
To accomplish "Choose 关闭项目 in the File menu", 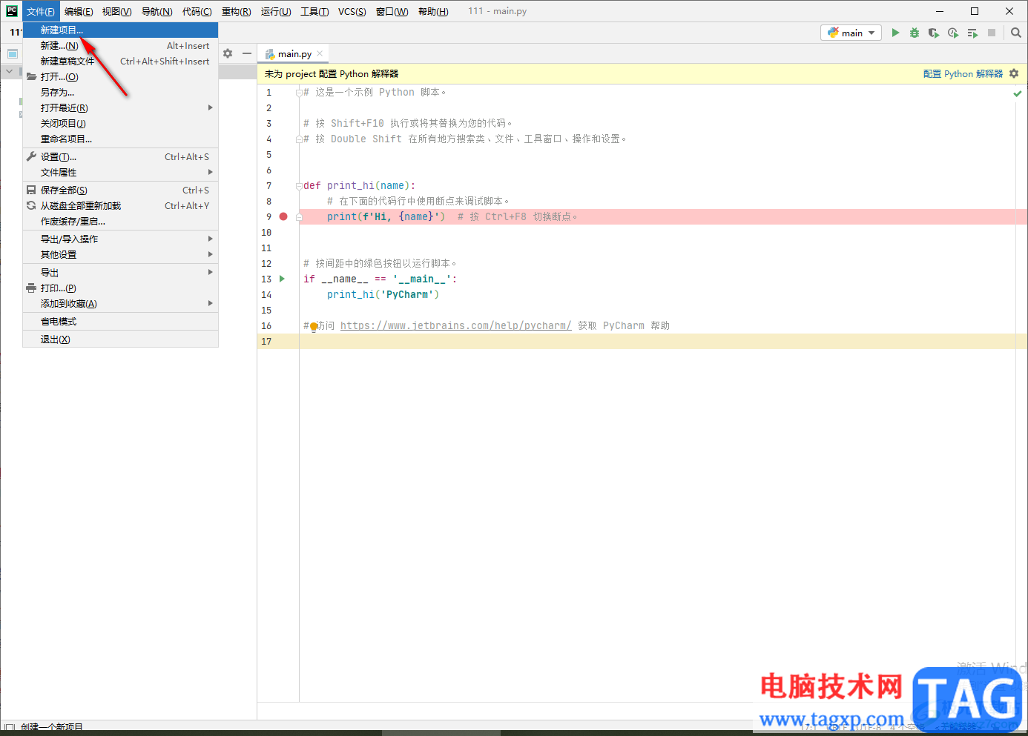I will tap(120, 124).
